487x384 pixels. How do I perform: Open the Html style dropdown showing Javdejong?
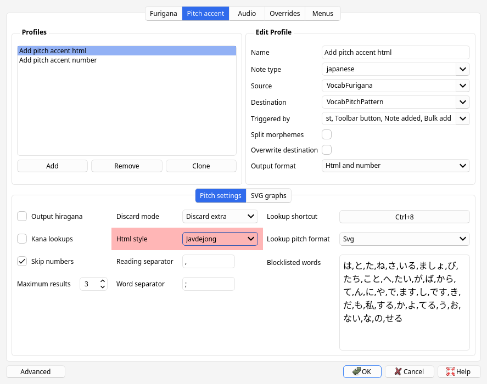[x=251, y=239]
